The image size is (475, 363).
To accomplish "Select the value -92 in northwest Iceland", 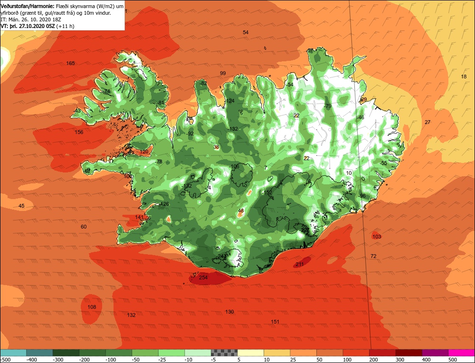I will [x=190, y=134].
